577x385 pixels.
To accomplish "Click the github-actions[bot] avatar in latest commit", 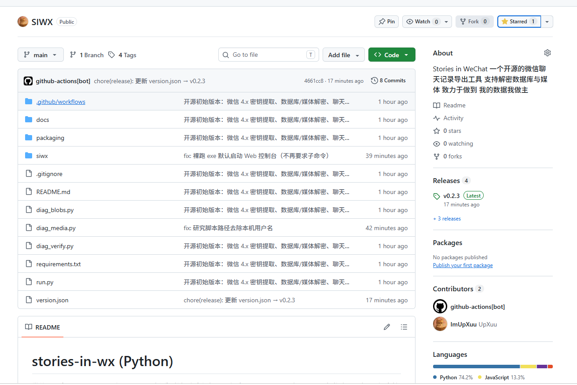I will [28, 81].
